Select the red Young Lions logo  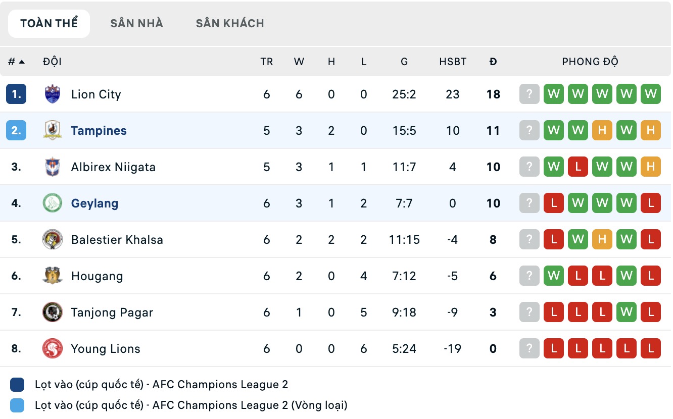[53, 349]
